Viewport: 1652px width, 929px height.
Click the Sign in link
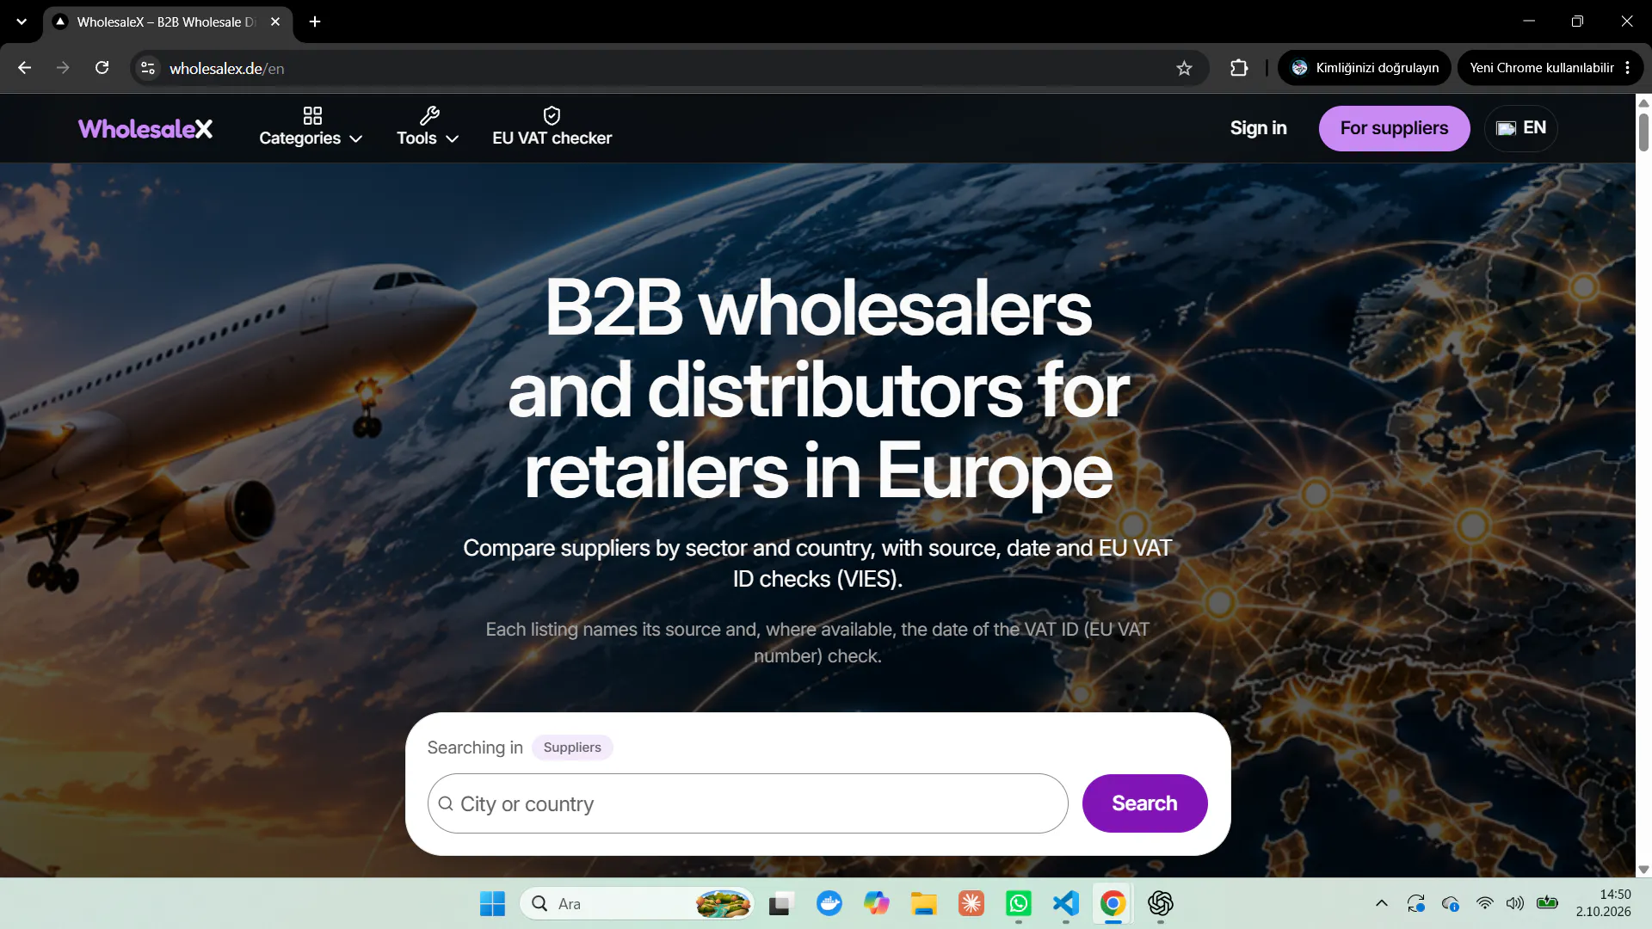coord(1258,128)
